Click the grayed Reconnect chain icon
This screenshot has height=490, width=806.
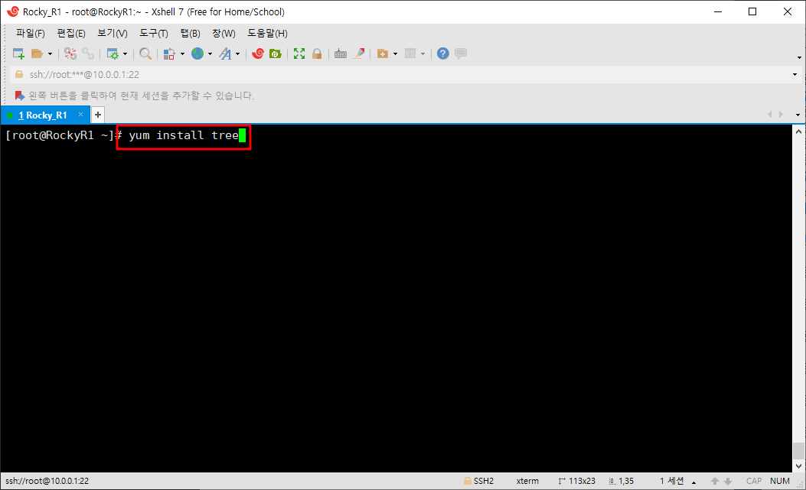click(x=88, y=54)
